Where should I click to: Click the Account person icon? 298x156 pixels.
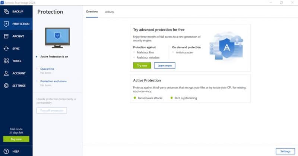tap(6, 73)
